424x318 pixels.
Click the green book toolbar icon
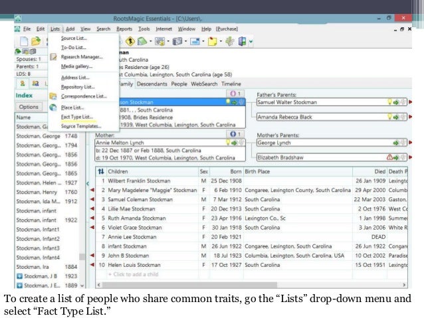[x=142, y=41]
